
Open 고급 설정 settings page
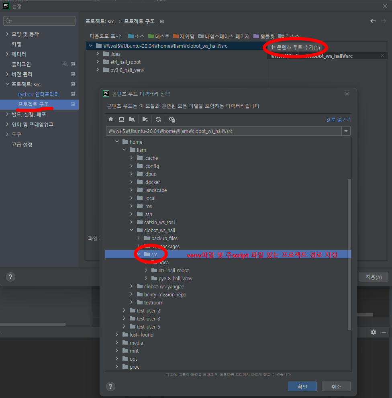[22, 145]
